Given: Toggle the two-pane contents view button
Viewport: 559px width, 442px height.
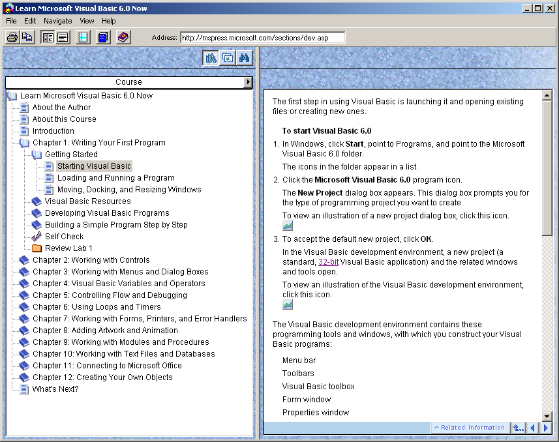Looking at the screenshot, I should tap(48, 37).
